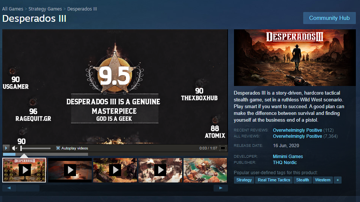Select the third video thumbnail

(x=115, y=170)
